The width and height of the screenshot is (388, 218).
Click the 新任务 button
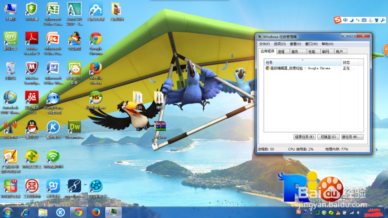(352, 137)
